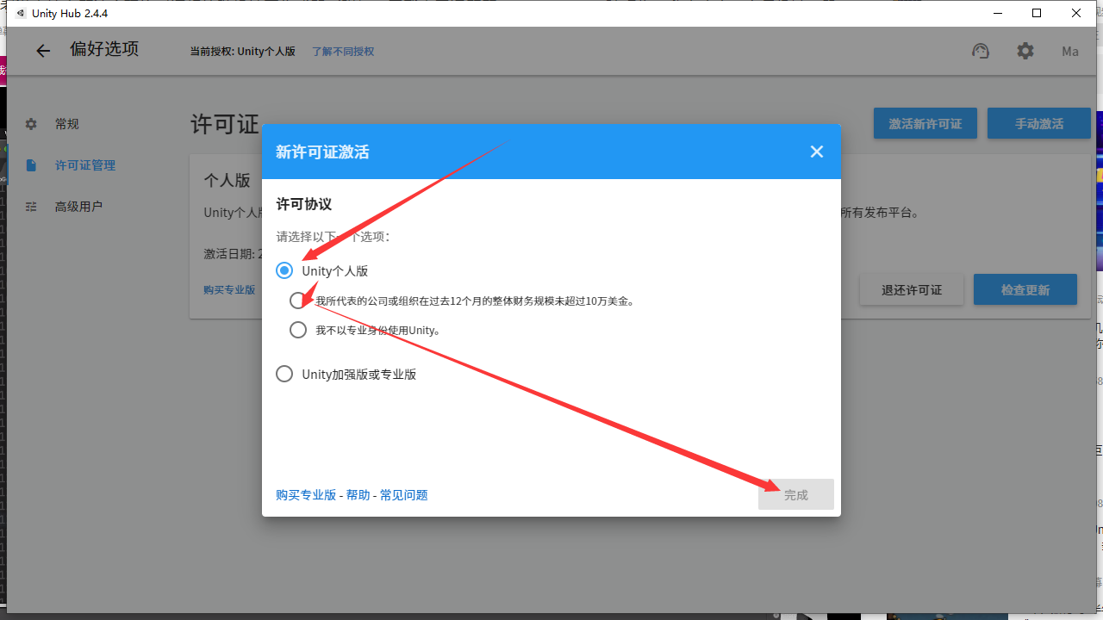
Task: Select the Unity加强版或专业版 option
Action: (x=284, y=373)
